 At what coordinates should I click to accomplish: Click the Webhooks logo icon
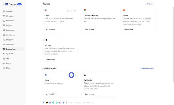[85, 75]
